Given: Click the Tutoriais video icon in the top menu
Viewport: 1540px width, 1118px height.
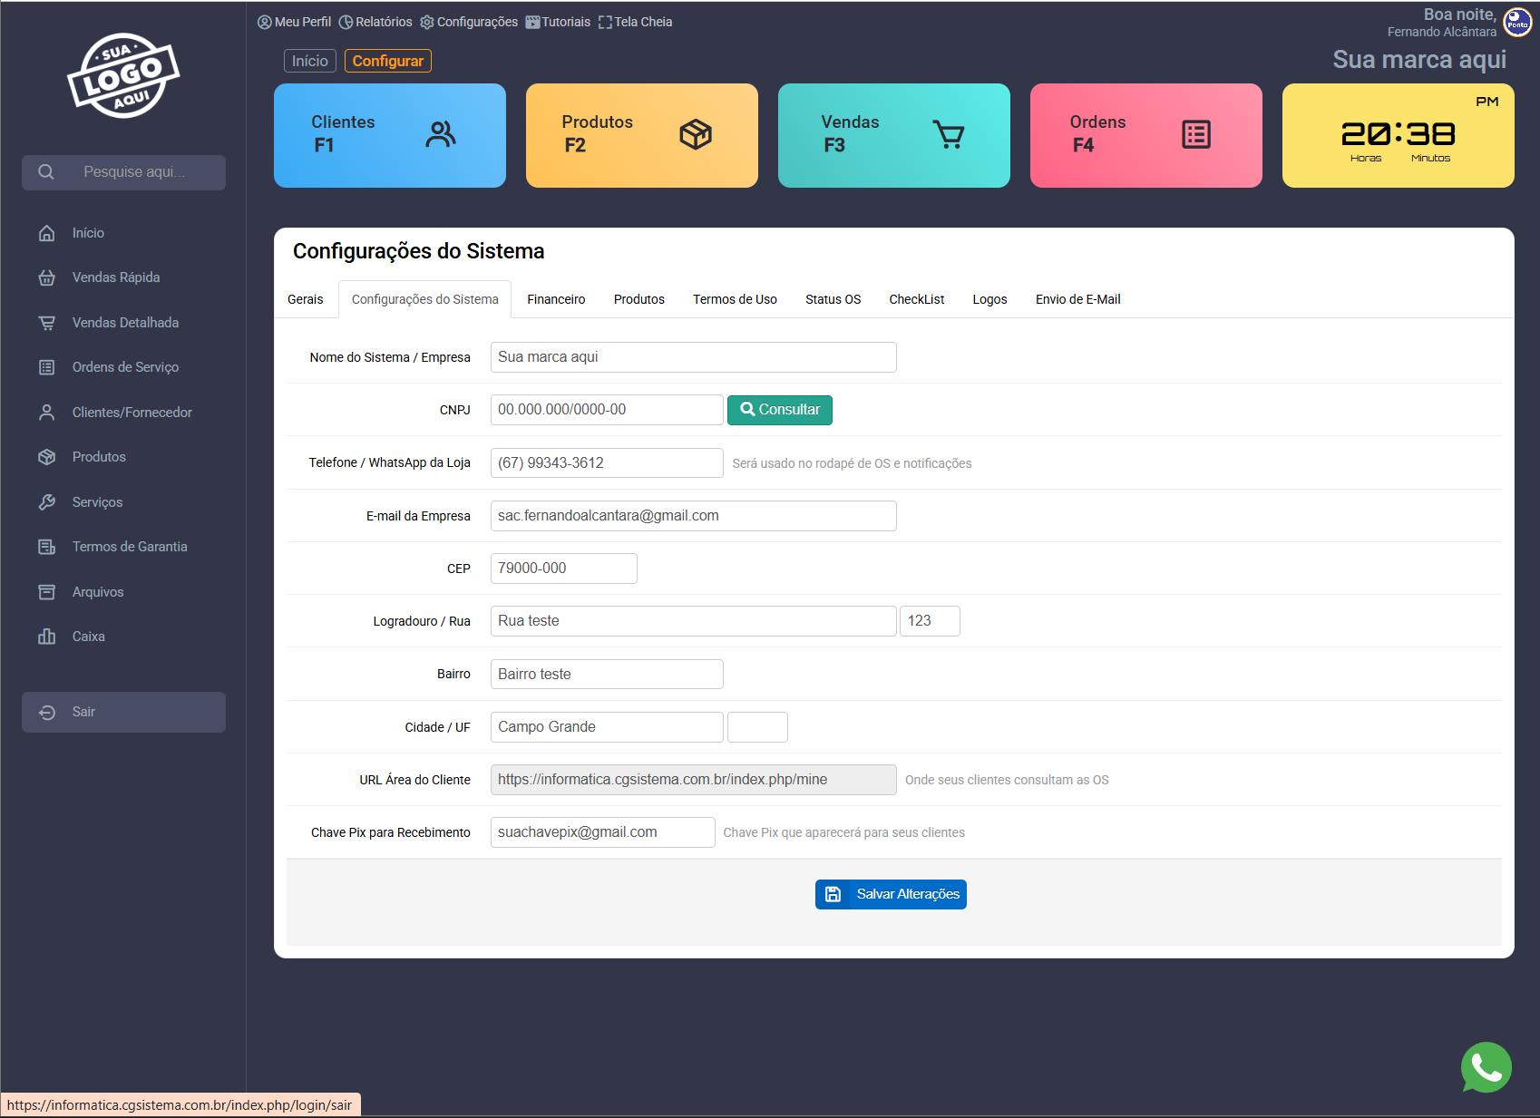Looking at the screenshot, I should click(x=532, y=22).
